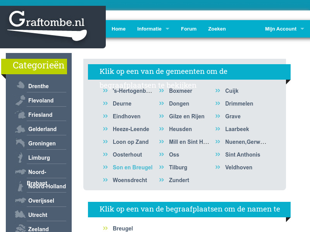The height and width of the screenshot is (232, 310).
Task: Click the double-arrow icon before Eindhoven
Action: coord(105,115)
